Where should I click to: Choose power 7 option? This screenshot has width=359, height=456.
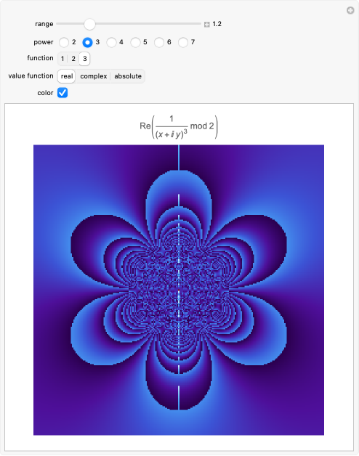tap(183, 42)
